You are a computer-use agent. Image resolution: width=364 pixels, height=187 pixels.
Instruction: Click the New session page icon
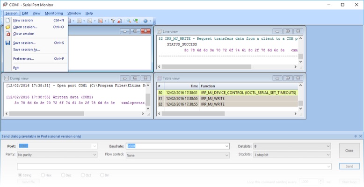(7, 20)
